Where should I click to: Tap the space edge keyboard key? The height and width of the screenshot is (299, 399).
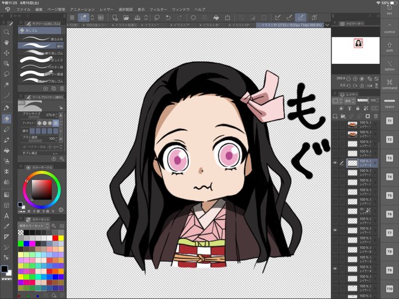pos(390,103)
